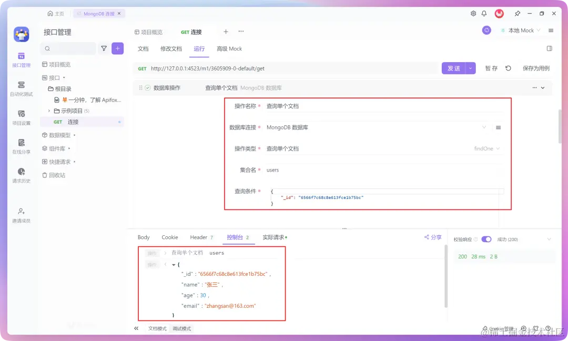Open database connection list menu icon
This screenshot has width=568, height=341.
point(499,127)
